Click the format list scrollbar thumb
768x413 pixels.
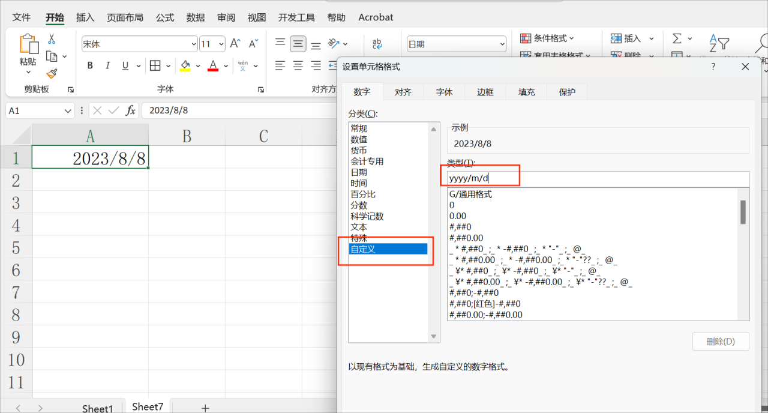[x=743, y=212]
